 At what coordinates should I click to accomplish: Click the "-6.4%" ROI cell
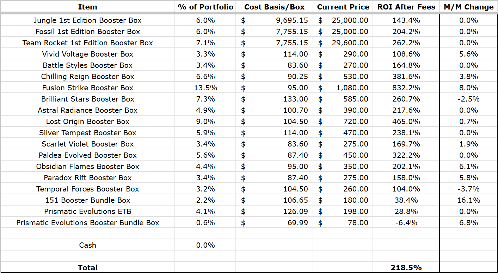tap(406, 223)
